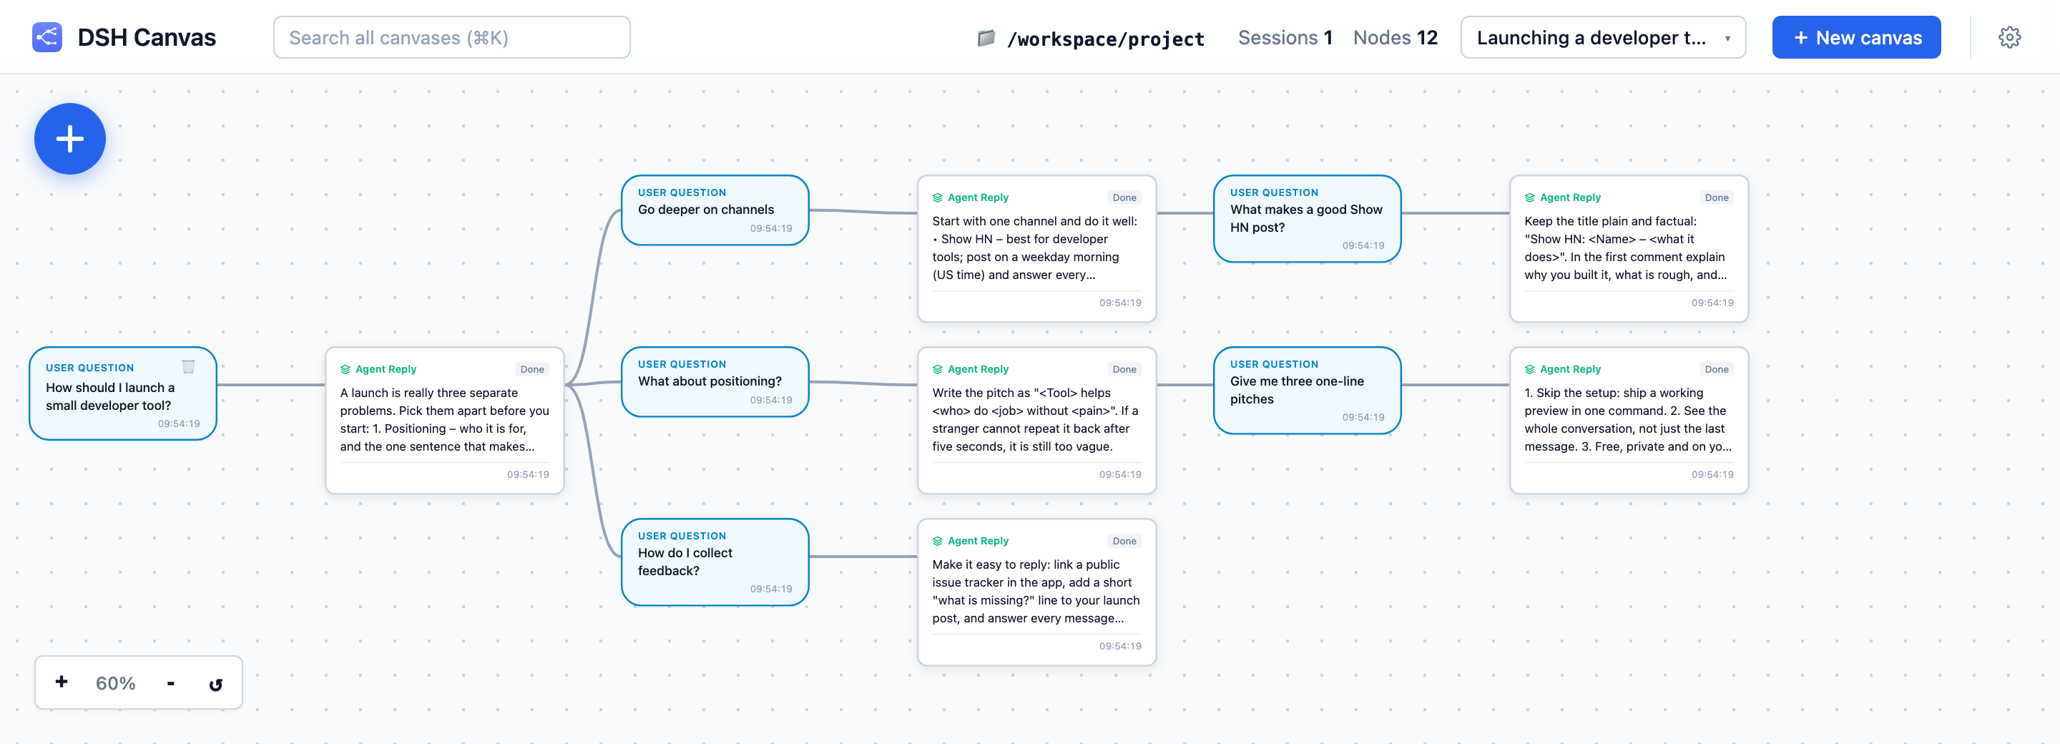This screenshot has height=744, width=2060.
Task: Click the Nodes 12 counter
Action: tap(1395, 38)
